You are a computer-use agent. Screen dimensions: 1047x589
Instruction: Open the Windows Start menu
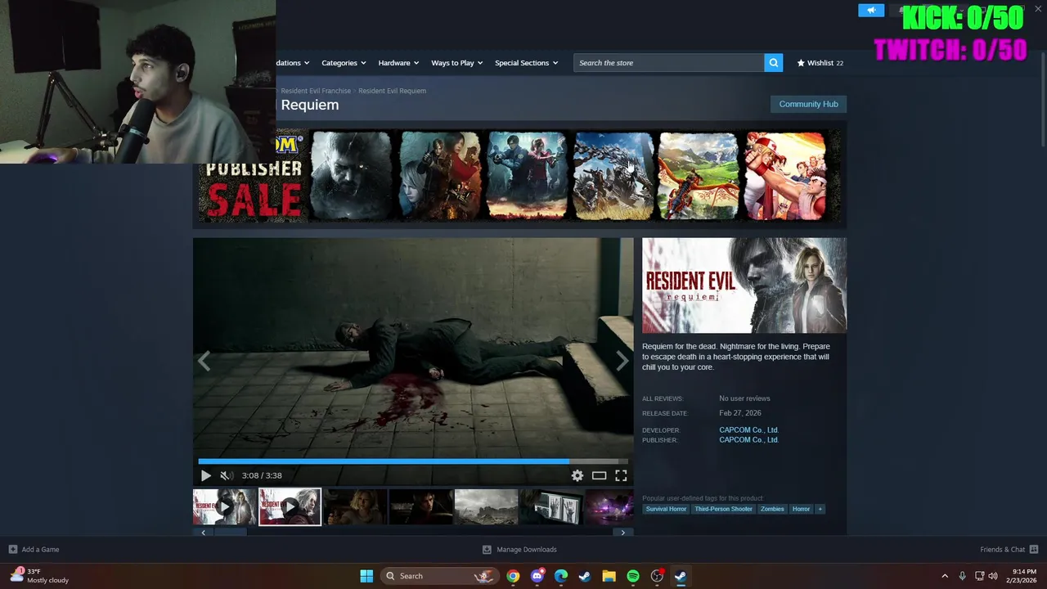[366, 576]
